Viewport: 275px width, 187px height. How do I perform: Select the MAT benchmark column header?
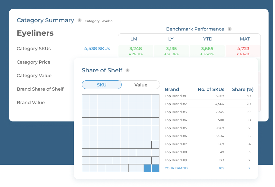tap(245, 39)
